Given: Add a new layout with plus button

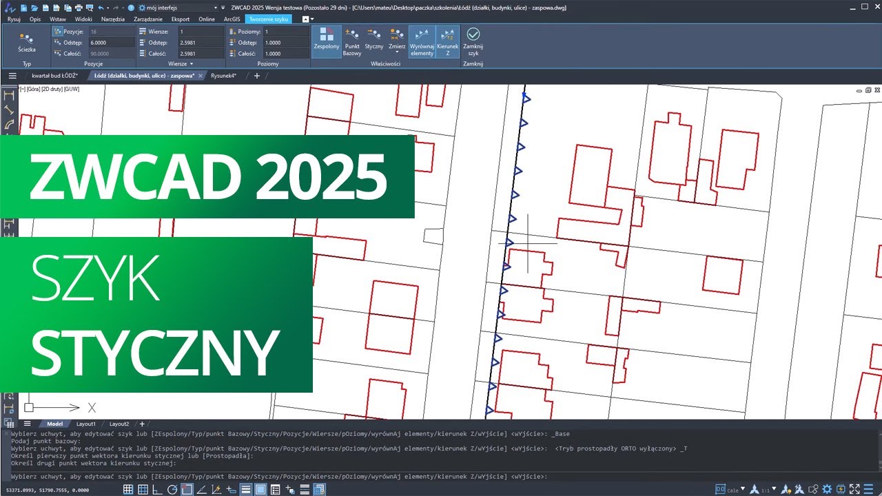Looking at the screenshot, I should (142, 424).
